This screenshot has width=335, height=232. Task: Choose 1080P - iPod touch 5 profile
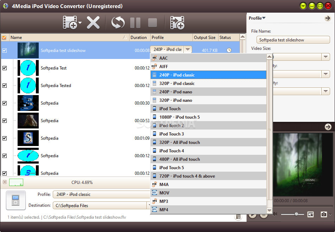click(208, 117)
